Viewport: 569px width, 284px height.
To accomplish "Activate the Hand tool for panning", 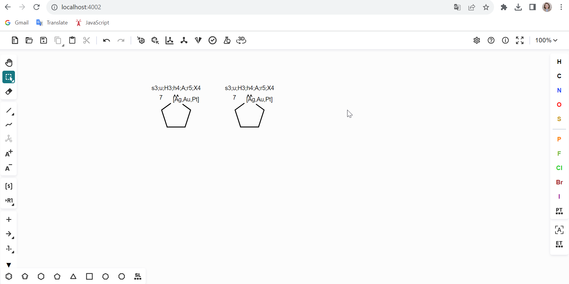I will click(x=9, y=62).
